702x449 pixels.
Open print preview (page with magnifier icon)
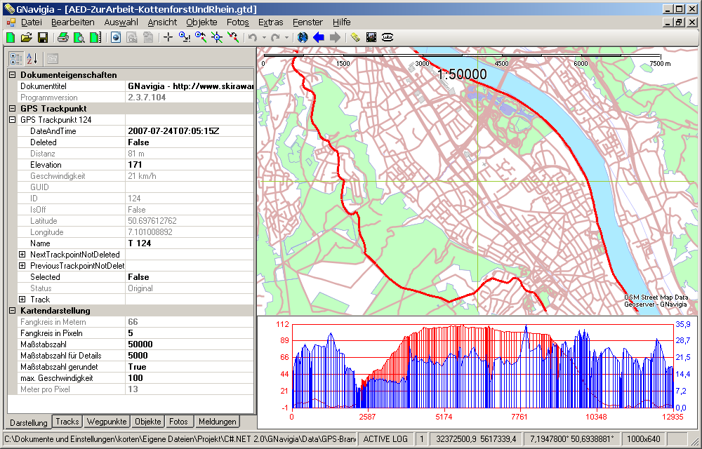pyautogui.click(x=79, y=38)
